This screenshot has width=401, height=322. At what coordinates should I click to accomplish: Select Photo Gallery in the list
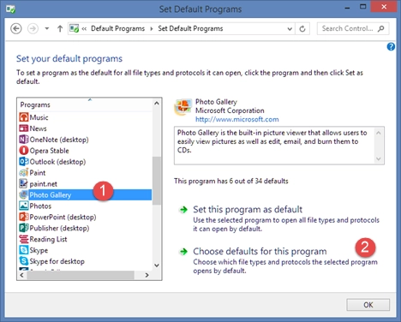click(x=85, y=195)
